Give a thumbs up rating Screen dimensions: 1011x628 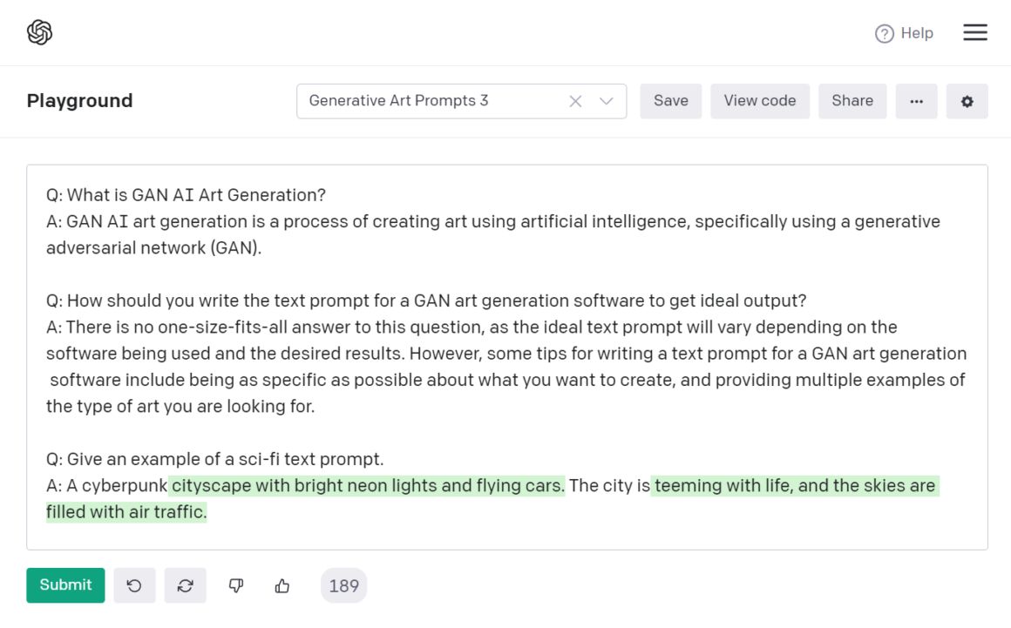tap(281, 585)
